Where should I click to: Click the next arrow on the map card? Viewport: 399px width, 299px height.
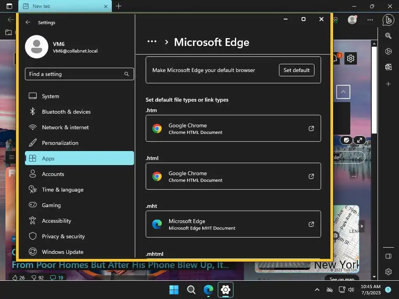pos(362,226)
